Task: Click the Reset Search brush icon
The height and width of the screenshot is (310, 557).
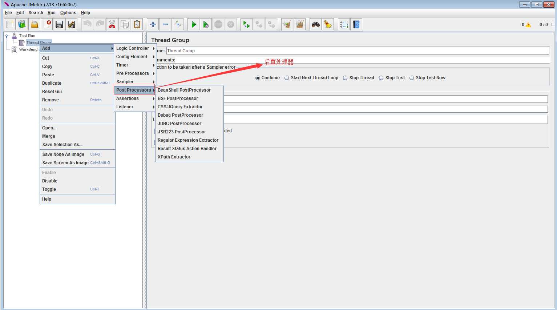Action: point(328,24)
